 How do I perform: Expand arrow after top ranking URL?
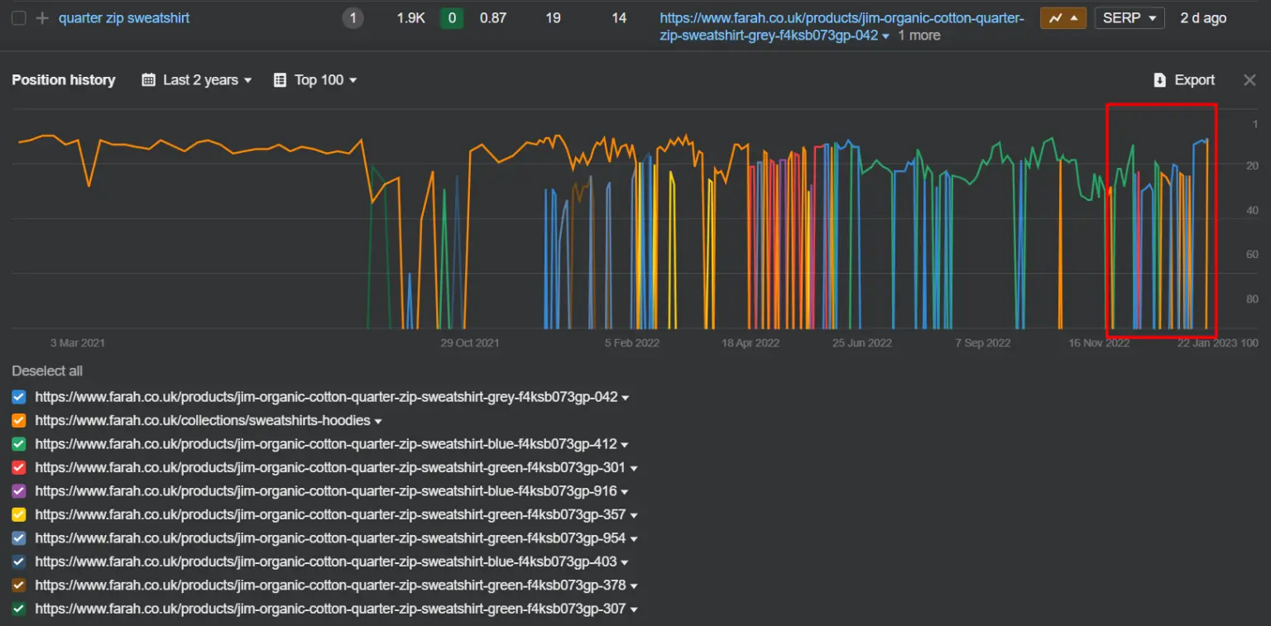(886, 36)
